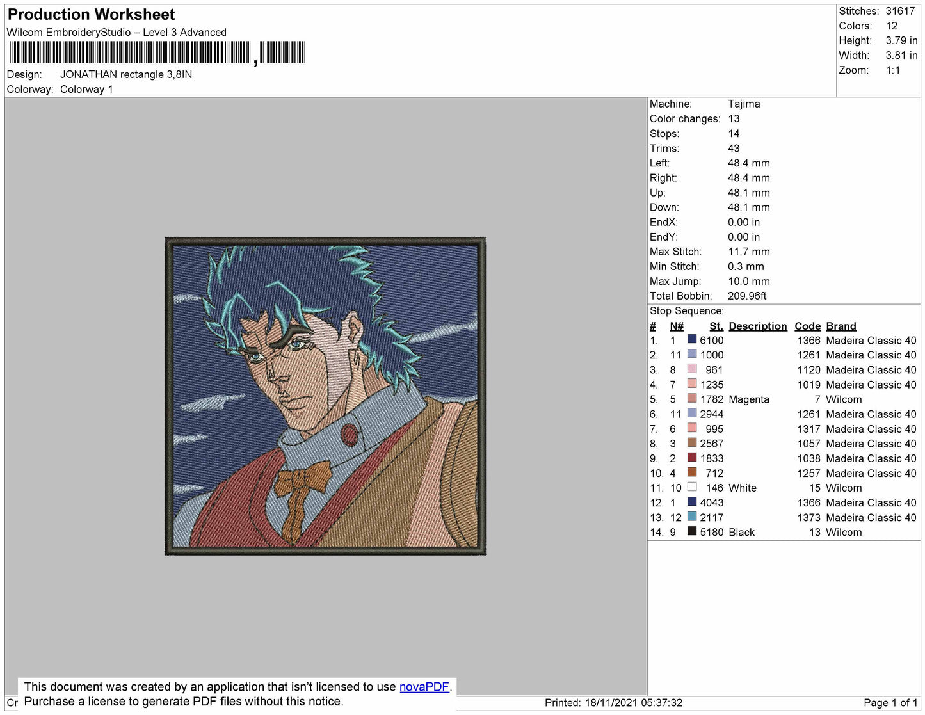Select the "EndY:" label
Viewport: 925px width, 715px height.
pos(664,237)
